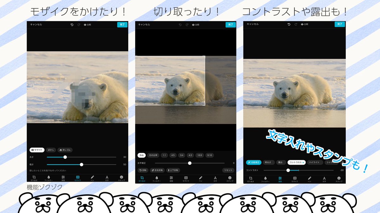The image size is (380, 213).
Task: Select 文字 text tool in contrast screen
Action: tap(324, 180)
